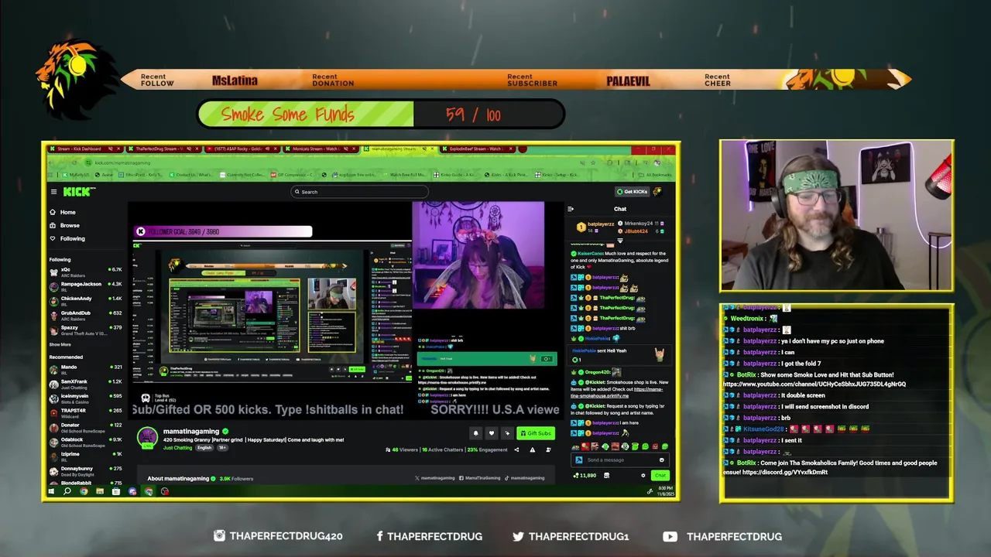Open the Spazzy channel in the sidebar
The height and width of the screenshot is (557, 991).
click(85, 330)
